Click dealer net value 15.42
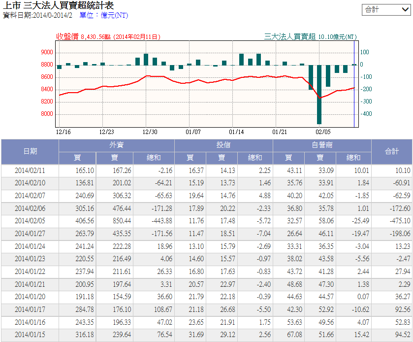413x342 pixels. coord(362,335)
